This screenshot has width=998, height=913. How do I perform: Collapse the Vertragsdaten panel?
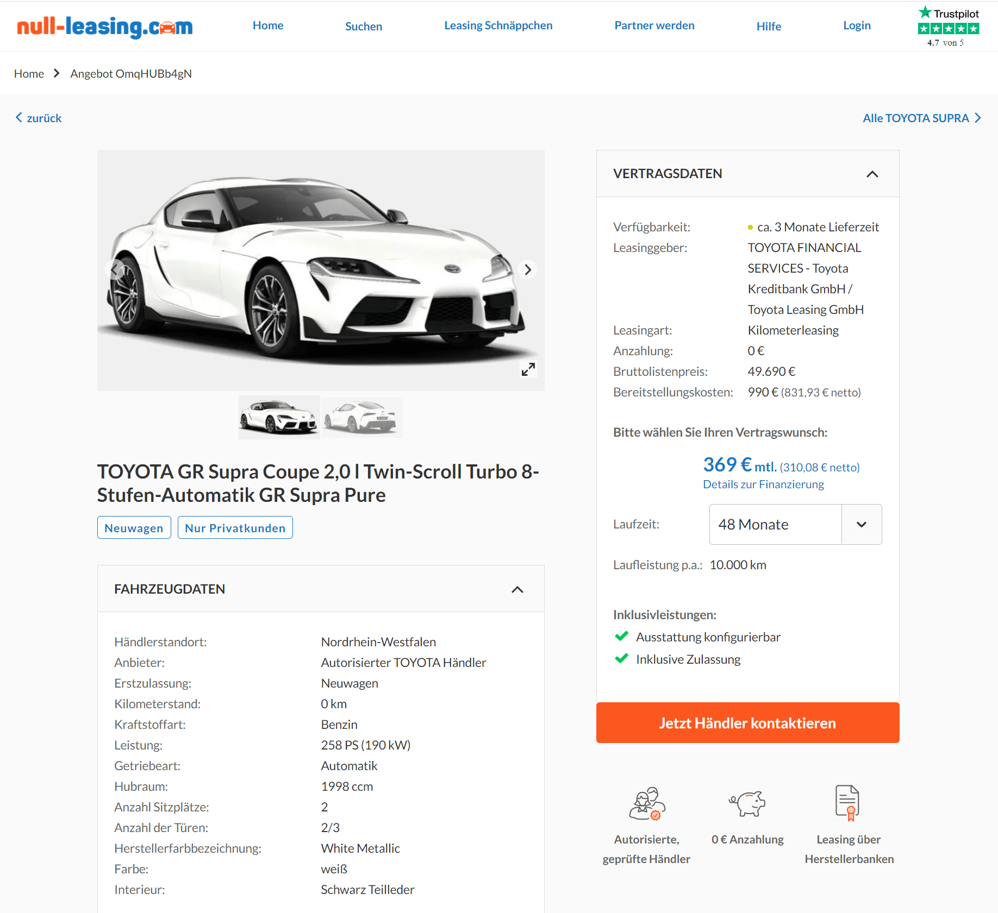point(872,174)
